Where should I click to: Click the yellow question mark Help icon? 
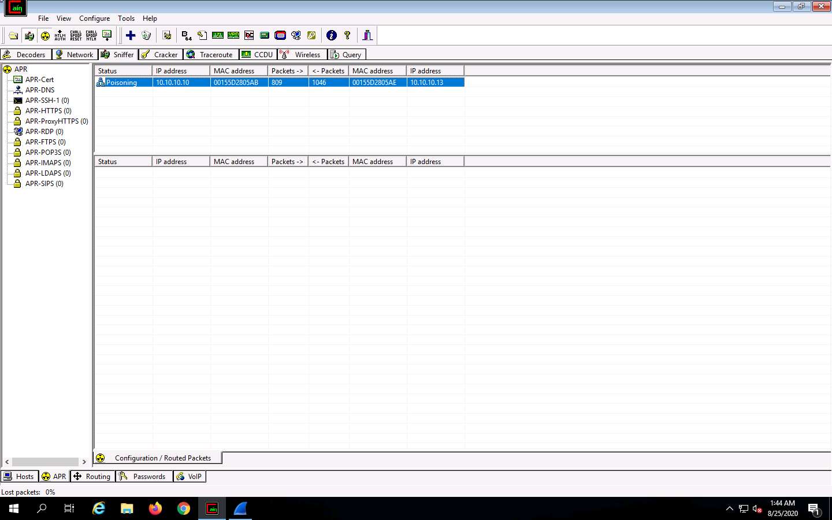point(347,36)
